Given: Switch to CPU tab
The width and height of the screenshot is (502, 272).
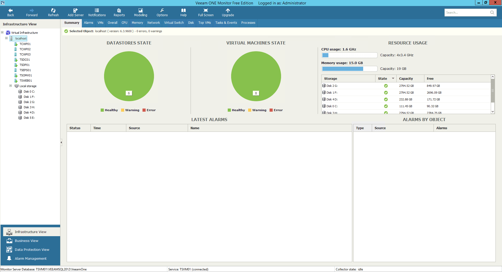Looking at the screenshot, I should (124, 23).
